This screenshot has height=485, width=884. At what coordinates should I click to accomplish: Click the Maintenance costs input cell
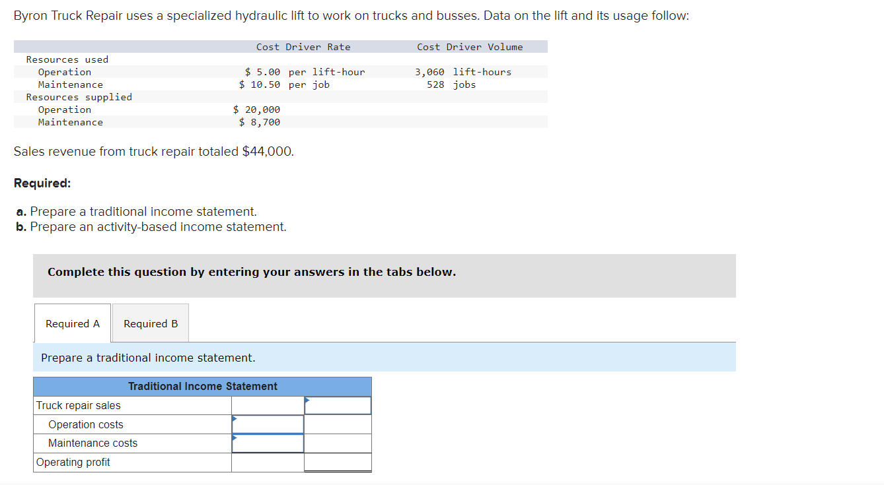point(267,443)
